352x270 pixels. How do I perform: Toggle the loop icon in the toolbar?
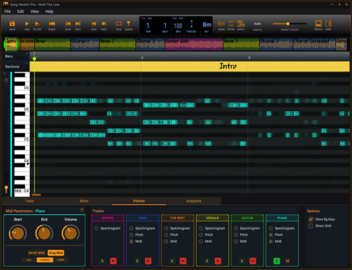[119, 24]
